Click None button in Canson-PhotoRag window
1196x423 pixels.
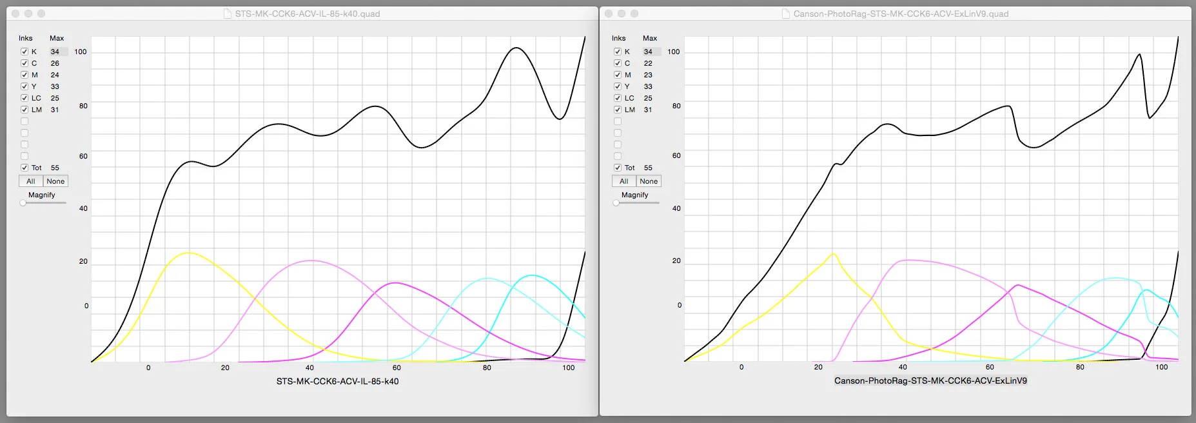tap(649, 181)
